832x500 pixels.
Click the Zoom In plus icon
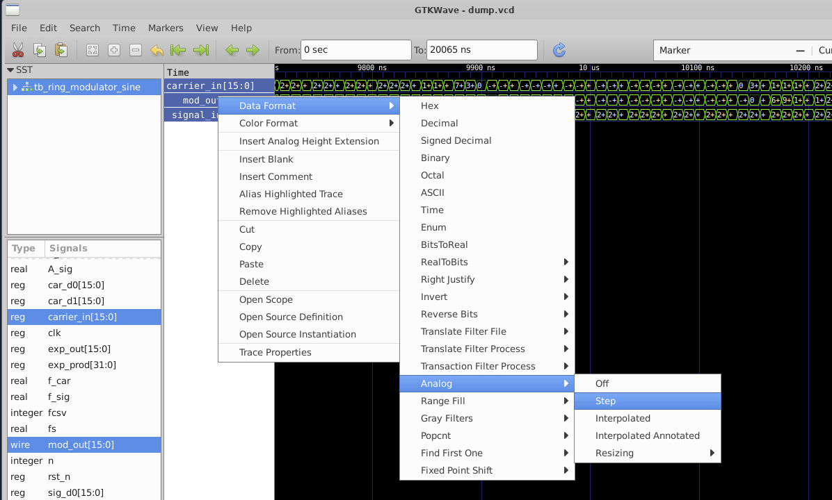coord(114,50)
